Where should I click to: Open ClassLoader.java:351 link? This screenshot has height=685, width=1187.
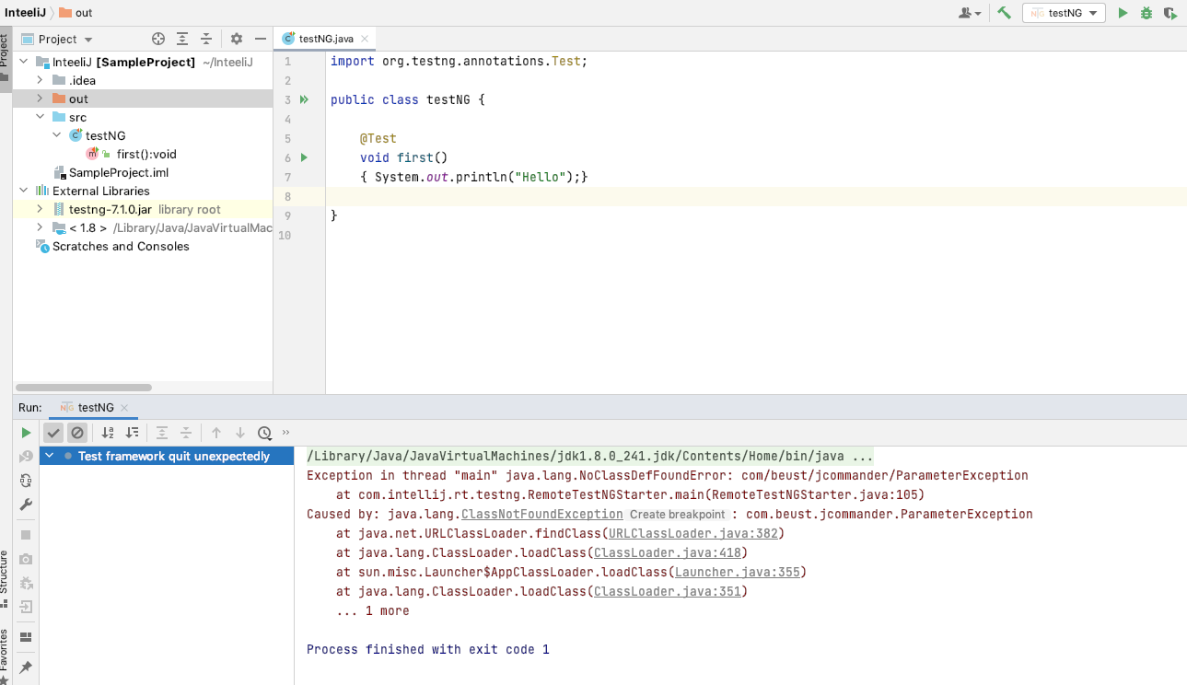668,591
